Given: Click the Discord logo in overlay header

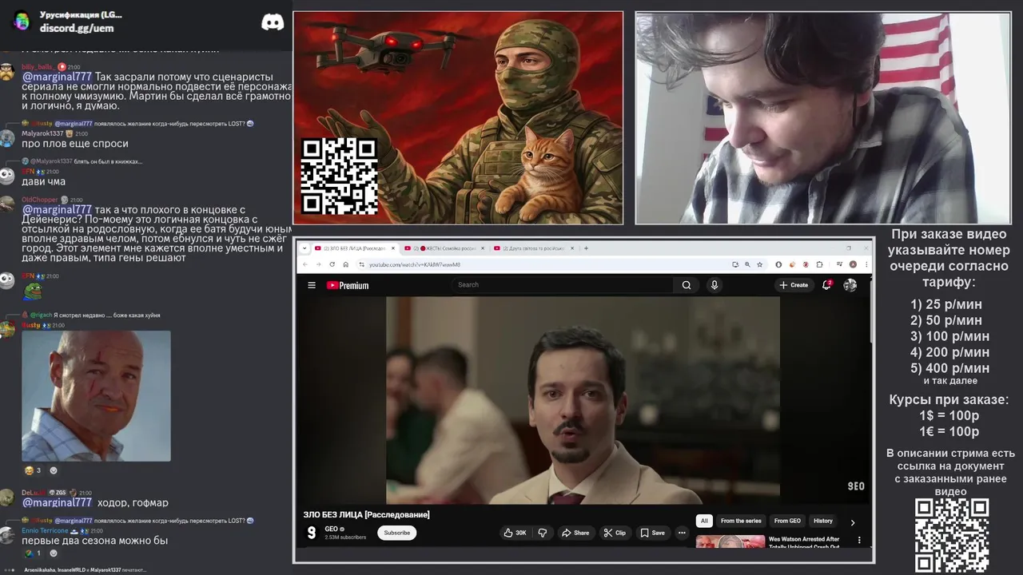Looking at the screenshot, I should 273,22.
